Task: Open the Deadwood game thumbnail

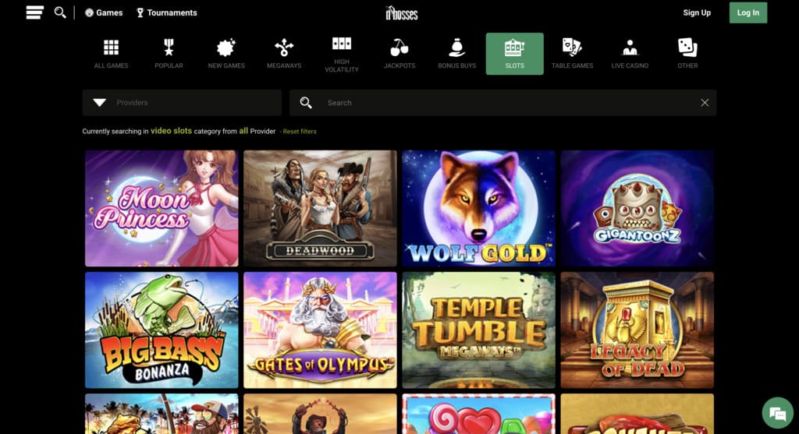Action: tap(320, 208)
